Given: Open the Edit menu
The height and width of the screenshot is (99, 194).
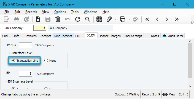Looking at the screenshot, I should tap(17, 12).
